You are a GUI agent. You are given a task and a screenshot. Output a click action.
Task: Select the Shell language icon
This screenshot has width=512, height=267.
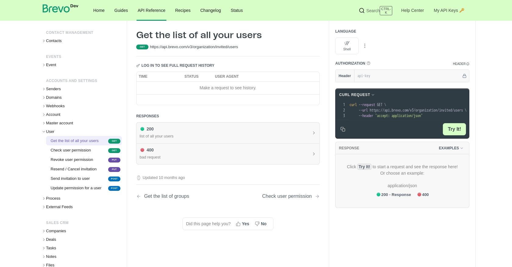(x=347, y=46)
